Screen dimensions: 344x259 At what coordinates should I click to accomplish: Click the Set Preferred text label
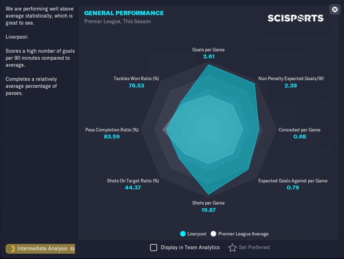coord(254,247)
